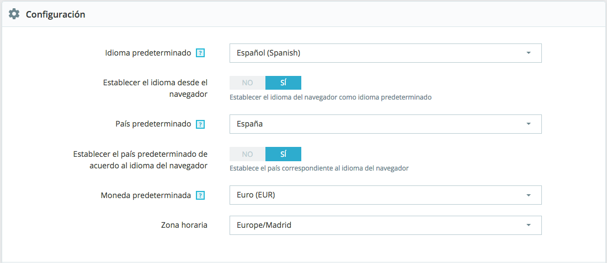Click the arrow on the country selector
607x263 pixels.
click(x=528, y=124)
